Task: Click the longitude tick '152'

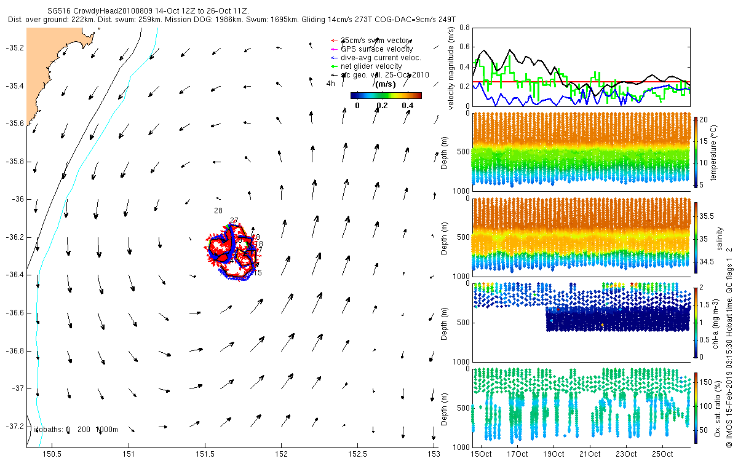Action: click(x=281, y=454)
